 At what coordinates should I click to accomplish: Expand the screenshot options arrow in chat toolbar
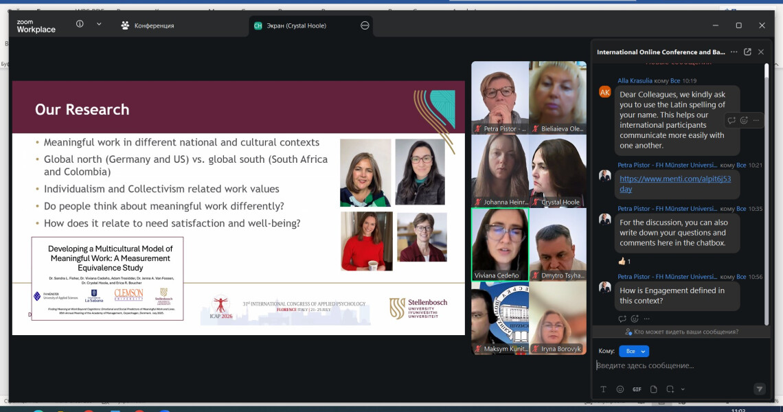point(683,389)
